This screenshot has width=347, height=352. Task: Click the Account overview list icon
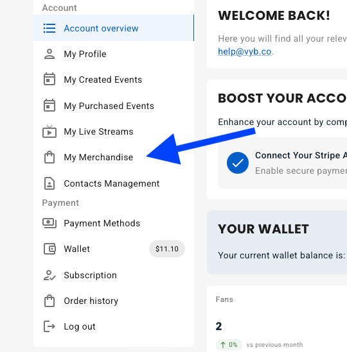[49, 28]
